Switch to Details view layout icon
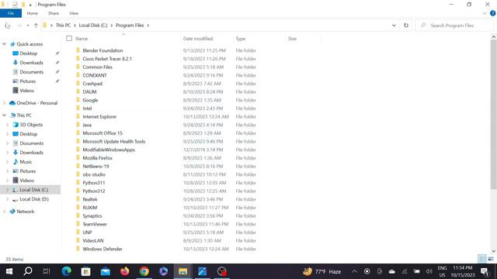 481,259
